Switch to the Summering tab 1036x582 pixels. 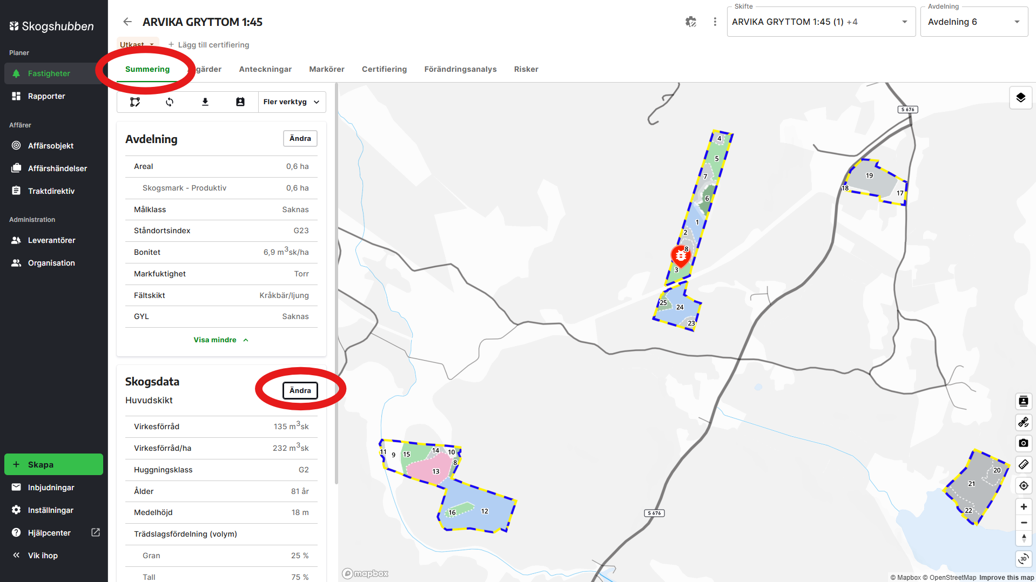[147, 69]
